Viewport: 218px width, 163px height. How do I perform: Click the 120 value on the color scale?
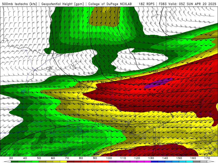tap(137, 158)
